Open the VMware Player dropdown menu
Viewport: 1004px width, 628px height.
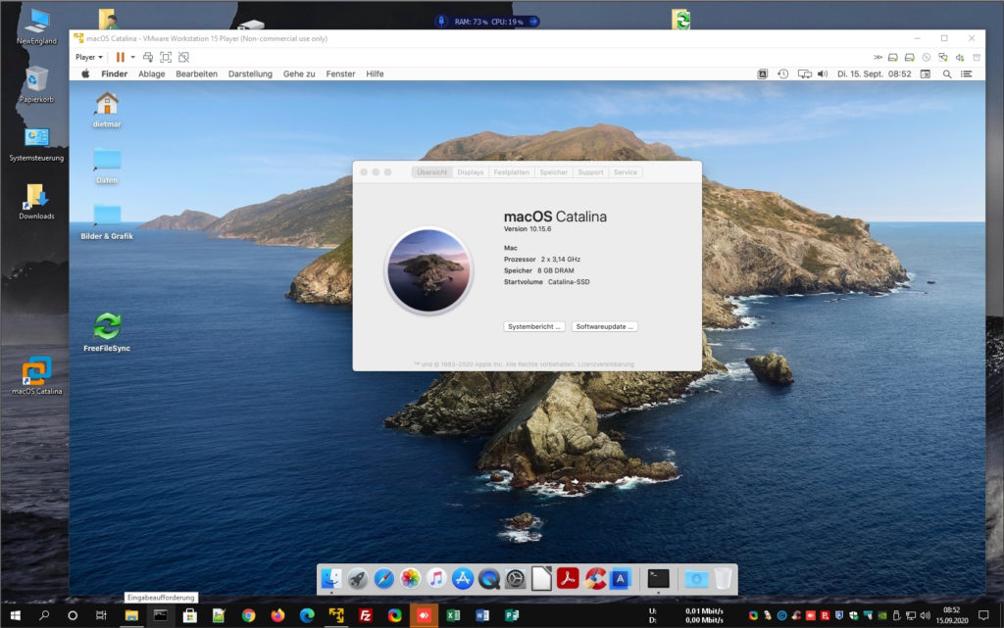[89, 57]
